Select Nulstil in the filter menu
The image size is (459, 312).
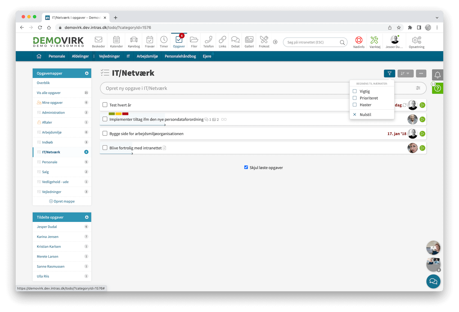pos(365,114)
